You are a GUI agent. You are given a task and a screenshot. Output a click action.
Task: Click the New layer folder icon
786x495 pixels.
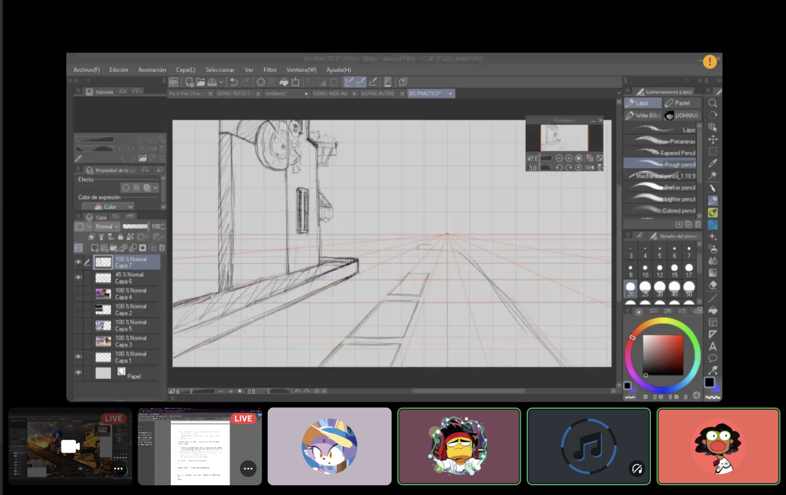click(113, 248)
